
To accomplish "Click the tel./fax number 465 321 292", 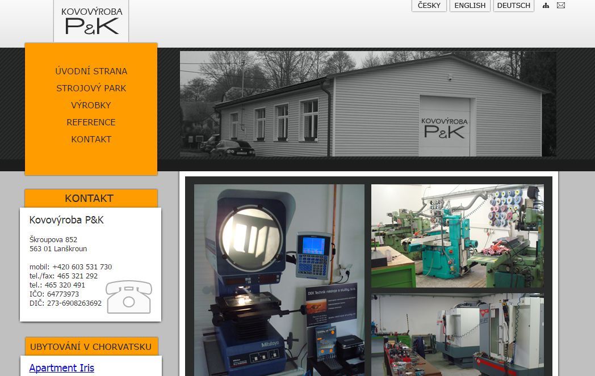I will (x=77, y=276).
